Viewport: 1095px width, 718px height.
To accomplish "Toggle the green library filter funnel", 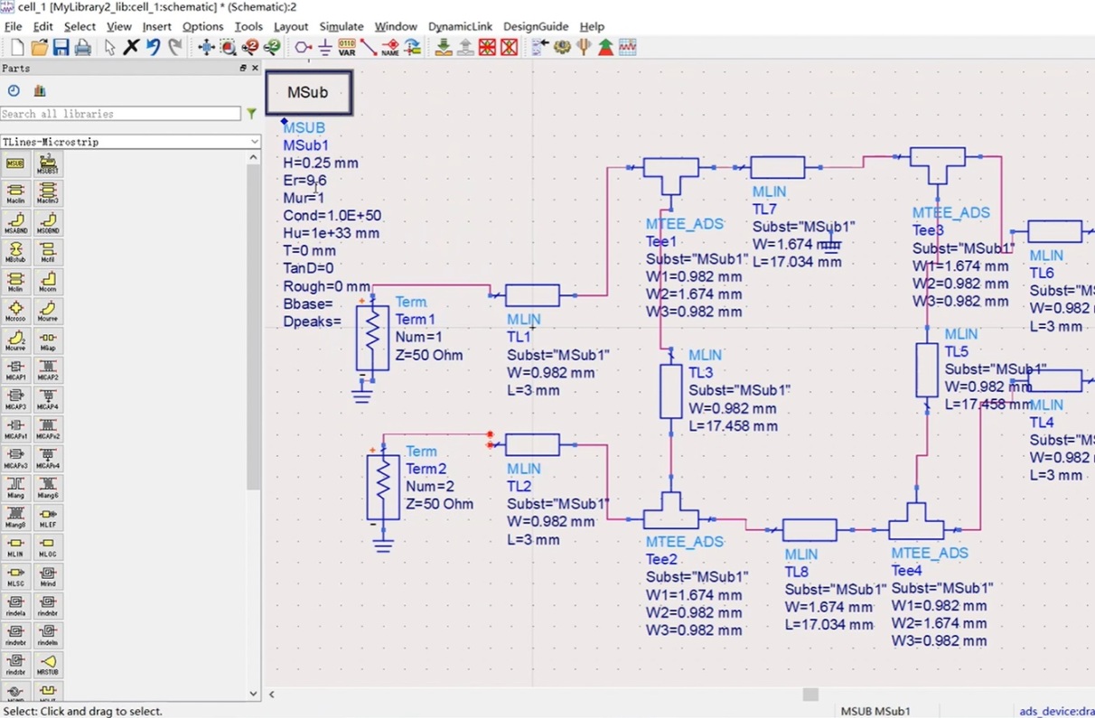I will (x=251, y=114).
